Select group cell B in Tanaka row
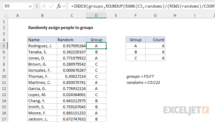Screen dimensions: 215x122 tap(96, 52)
